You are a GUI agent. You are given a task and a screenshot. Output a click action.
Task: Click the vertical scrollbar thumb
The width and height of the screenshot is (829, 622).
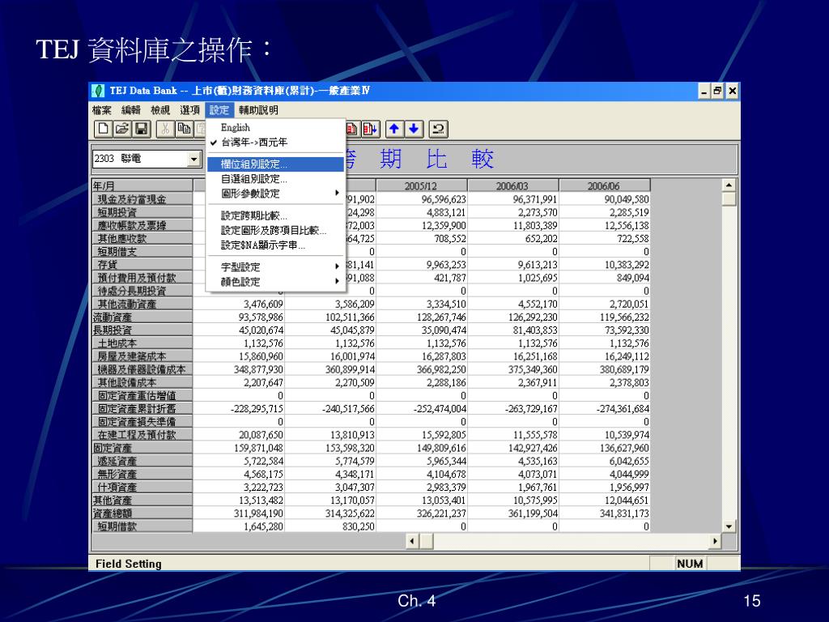point(729,199)
